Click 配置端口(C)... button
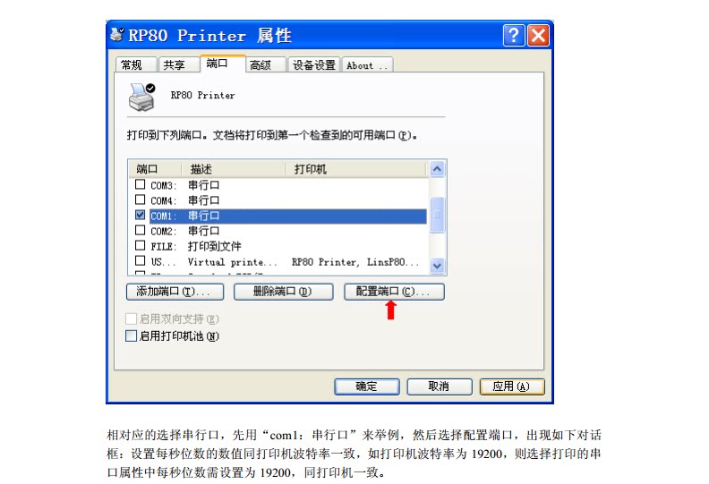The height and width of the screenshot is (484, 709). (x=394, y=292)
